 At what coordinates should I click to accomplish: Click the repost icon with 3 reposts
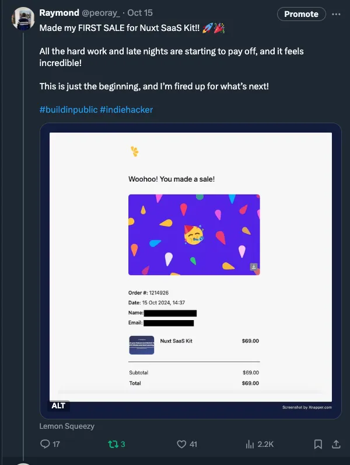[x=113, y=444]
